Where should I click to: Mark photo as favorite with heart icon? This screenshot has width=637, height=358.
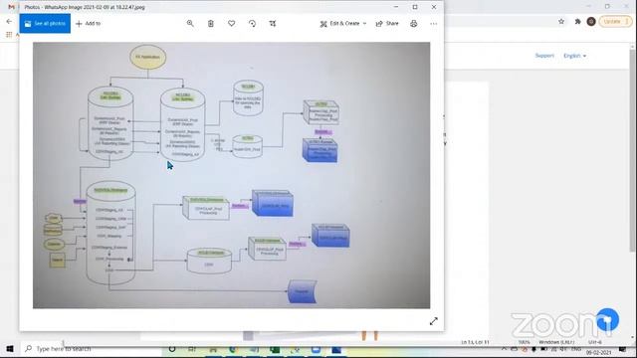click(232, 24)
